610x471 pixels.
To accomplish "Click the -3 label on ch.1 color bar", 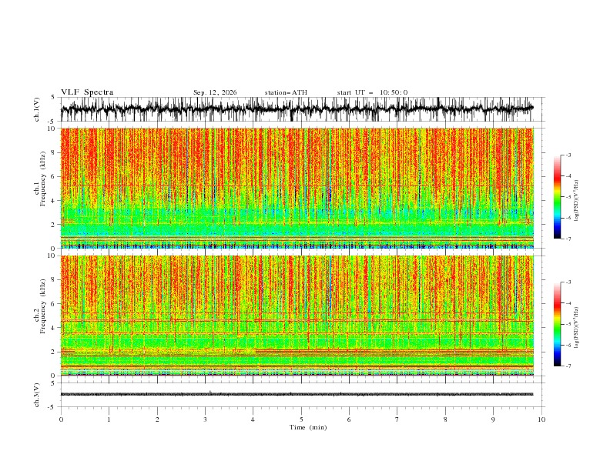I will pyautogui.click(x=568, y=155).
